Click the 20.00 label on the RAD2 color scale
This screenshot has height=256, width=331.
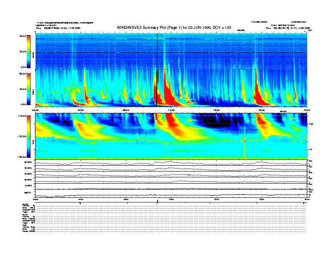23,51
